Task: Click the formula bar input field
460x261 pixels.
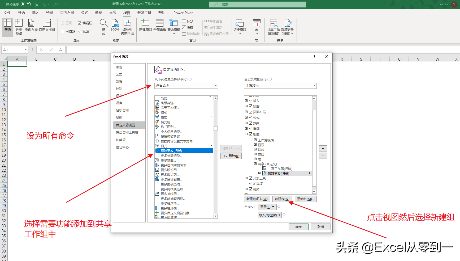Action: (x=263, y=50)
